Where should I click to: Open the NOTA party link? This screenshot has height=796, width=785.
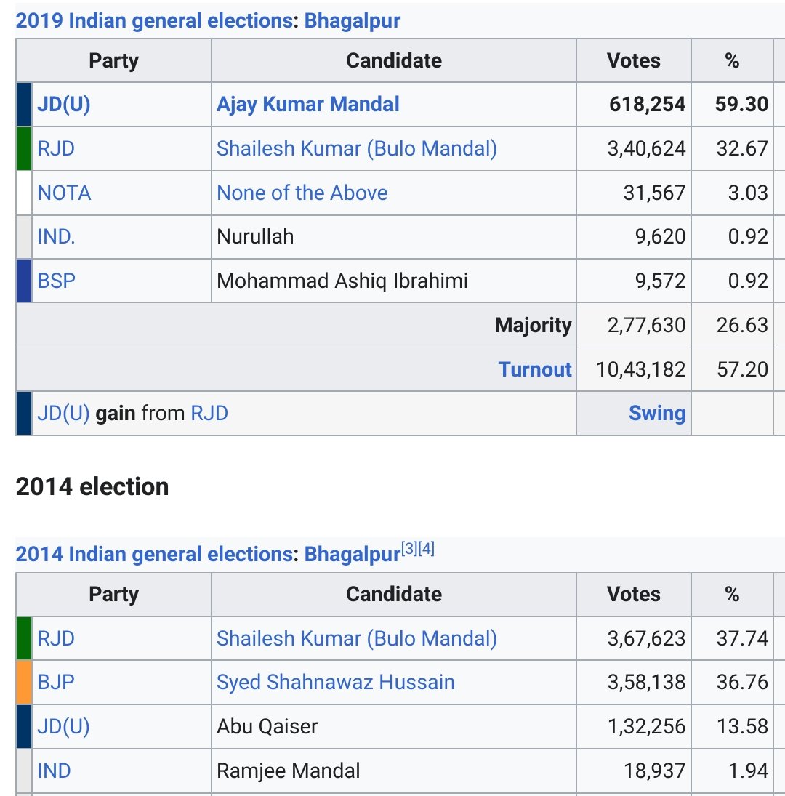tap(64, 193)
